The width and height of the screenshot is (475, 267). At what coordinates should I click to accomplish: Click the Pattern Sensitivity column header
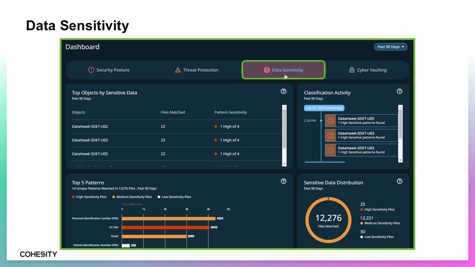click(x=230, y=112)
